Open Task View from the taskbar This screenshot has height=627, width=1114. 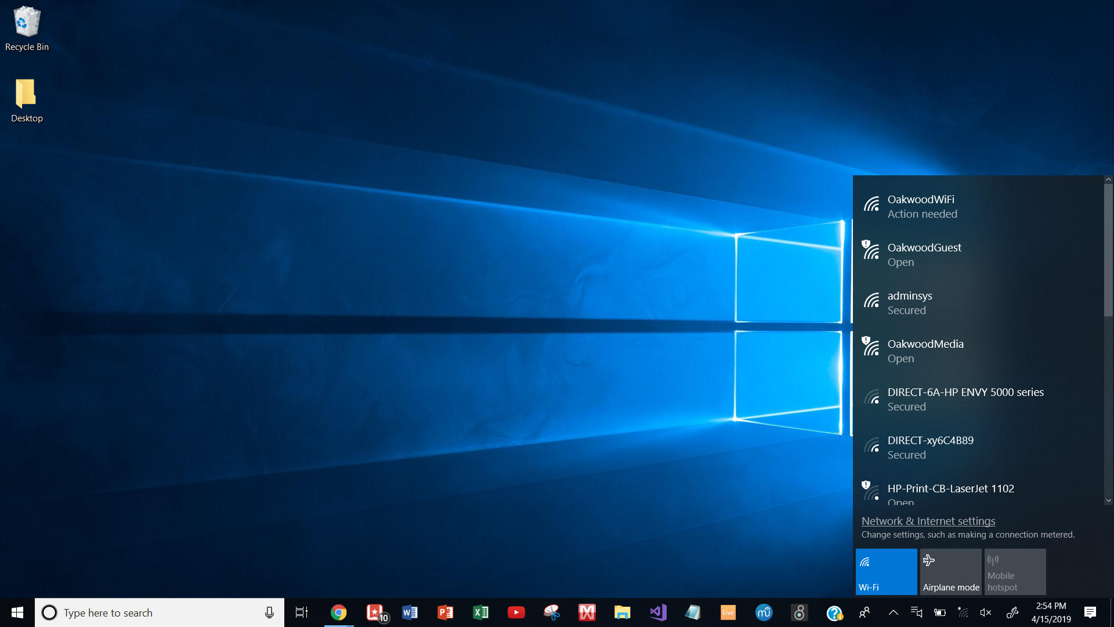301,612
